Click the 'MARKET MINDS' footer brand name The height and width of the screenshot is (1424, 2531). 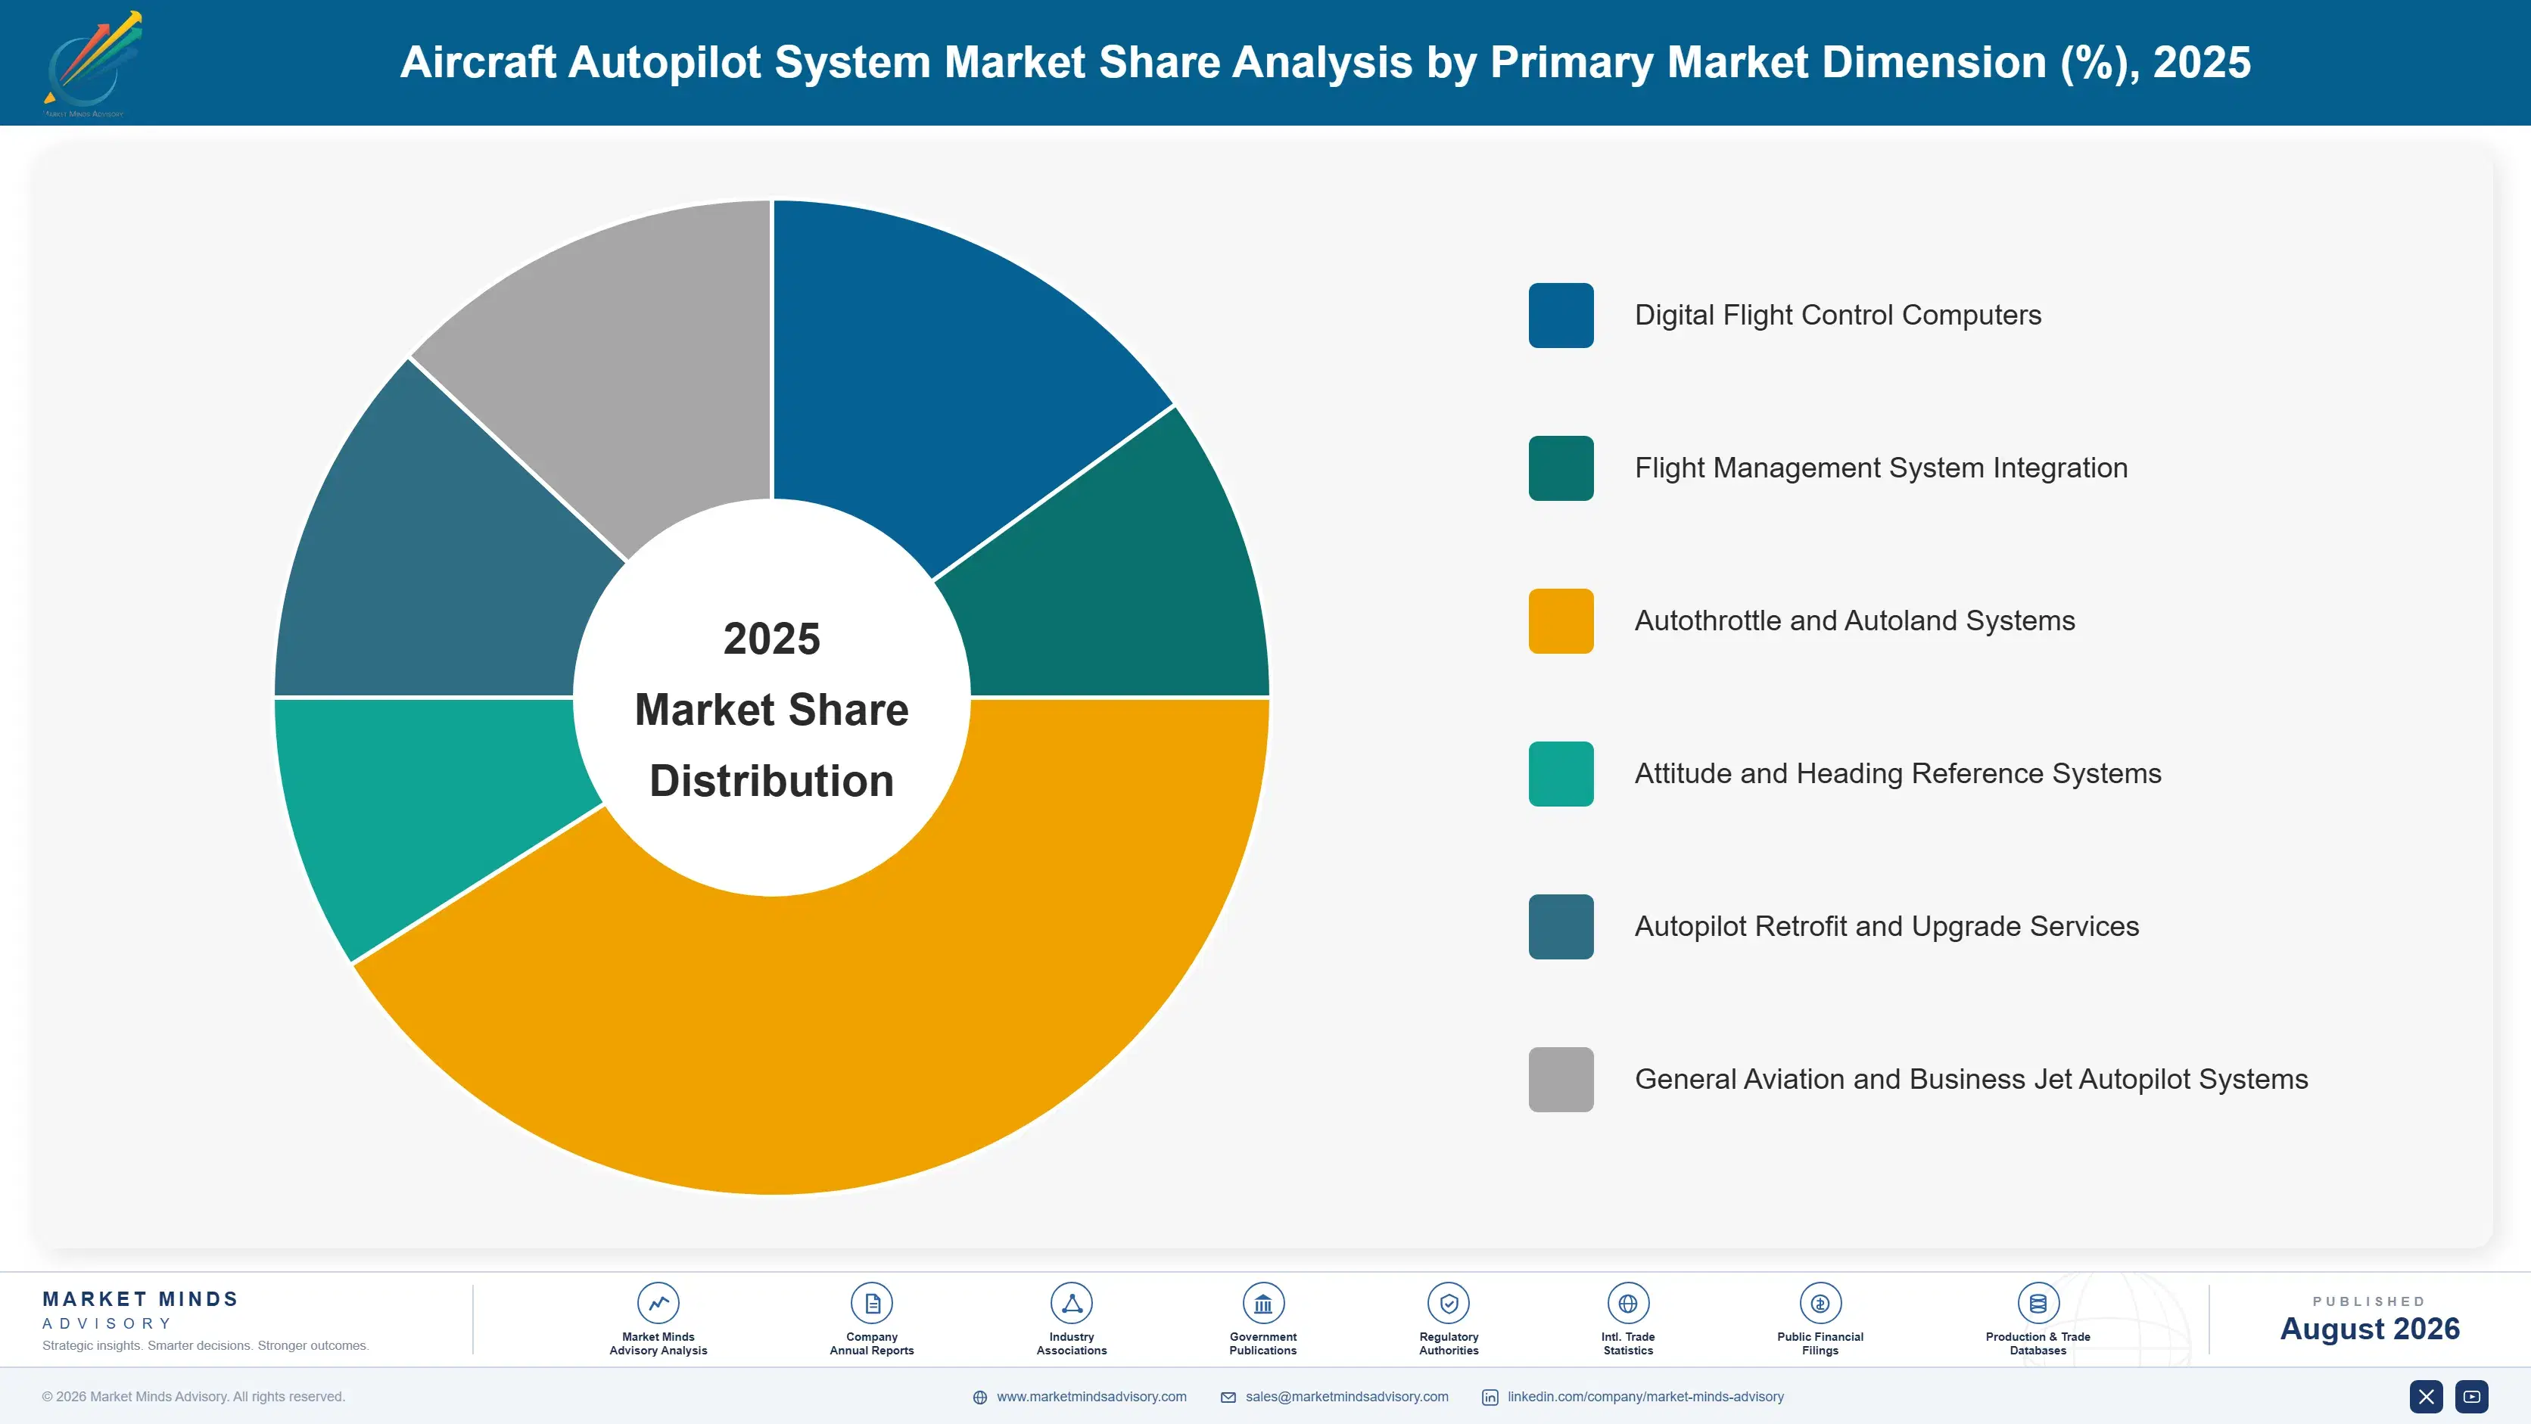(x=139, y=1298)
